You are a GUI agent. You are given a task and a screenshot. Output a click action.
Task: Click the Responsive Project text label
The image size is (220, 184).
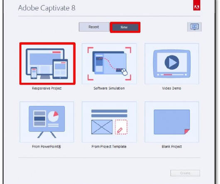[47, 88]
